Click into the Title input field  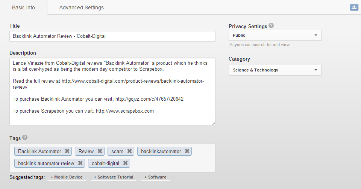pos(112,36)
